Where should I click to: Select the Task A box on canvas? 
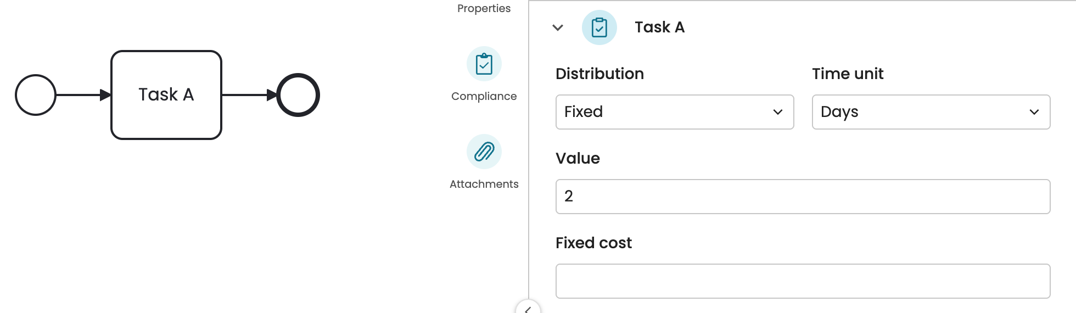(166, 95)
